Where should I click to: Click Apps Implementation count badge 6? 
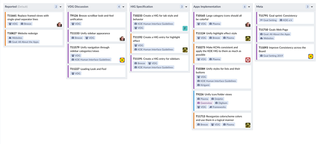[x=245, y=7]
